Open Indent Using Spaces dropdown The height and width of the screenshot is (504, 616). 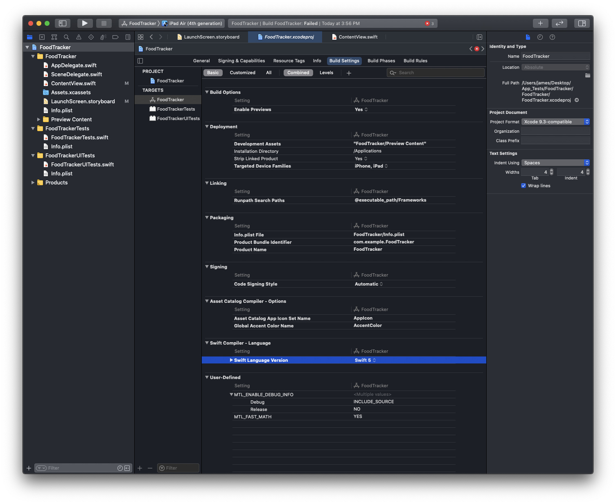(x=555, y=163)
